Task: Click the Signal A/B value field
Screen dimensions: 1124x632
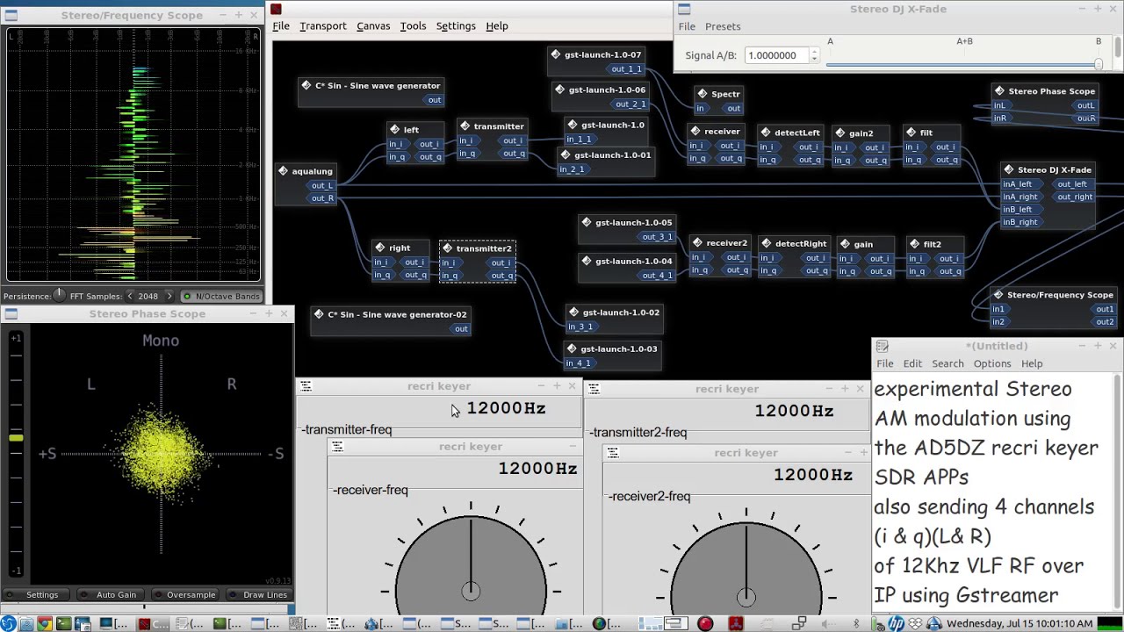Action: [x=776, y=55]
